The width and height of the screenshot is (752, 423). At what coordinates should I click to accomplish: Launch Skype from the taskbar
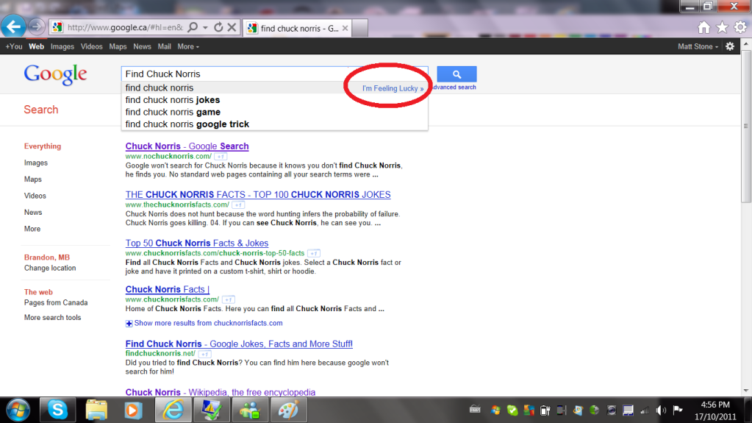click(x=57, y=409)
